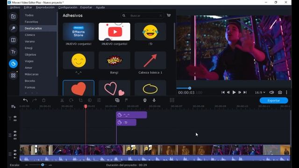Open the transition wizard icon
This screenshot has width=299, height=168.
pos(117,100)
